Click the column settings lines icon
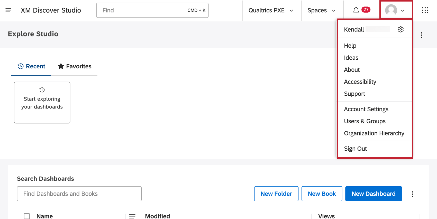Viewport: 437px width, 219px height. (x=132, y=216)
